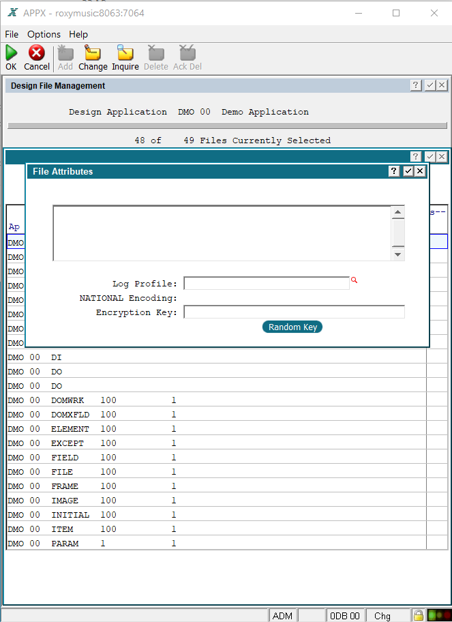Image resolution: width=452 pixels, height=622 pixels.
Task: Click the Demo Application title text
Action: [x=265, y=112]
